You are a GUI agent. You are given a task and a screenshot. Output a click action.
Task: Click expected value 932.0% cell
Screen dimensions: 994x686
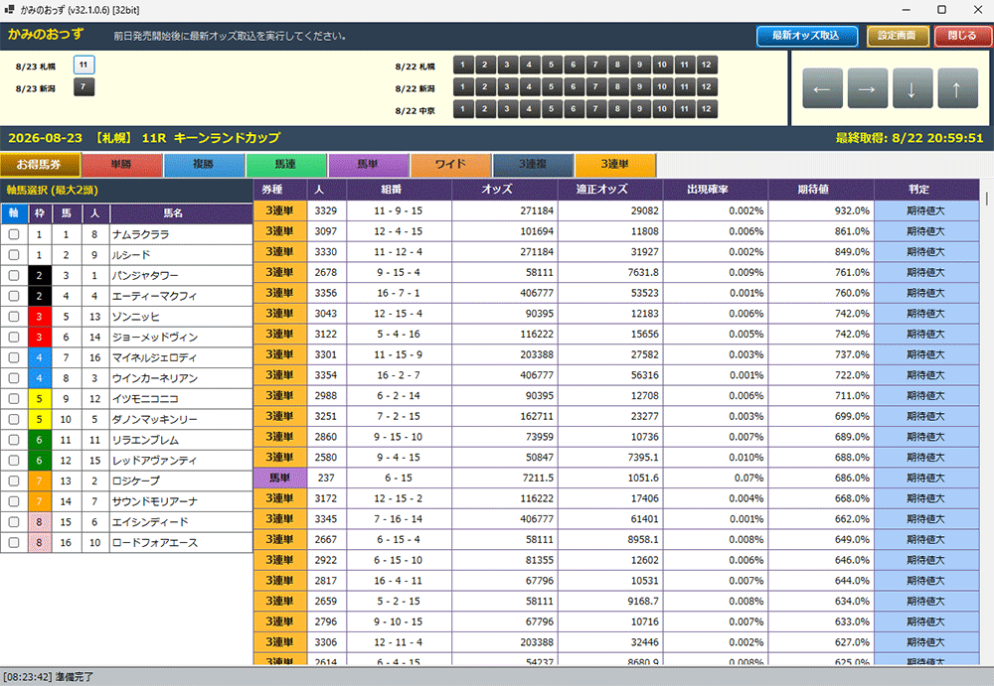pyautogui.click(x=821, y=210)
